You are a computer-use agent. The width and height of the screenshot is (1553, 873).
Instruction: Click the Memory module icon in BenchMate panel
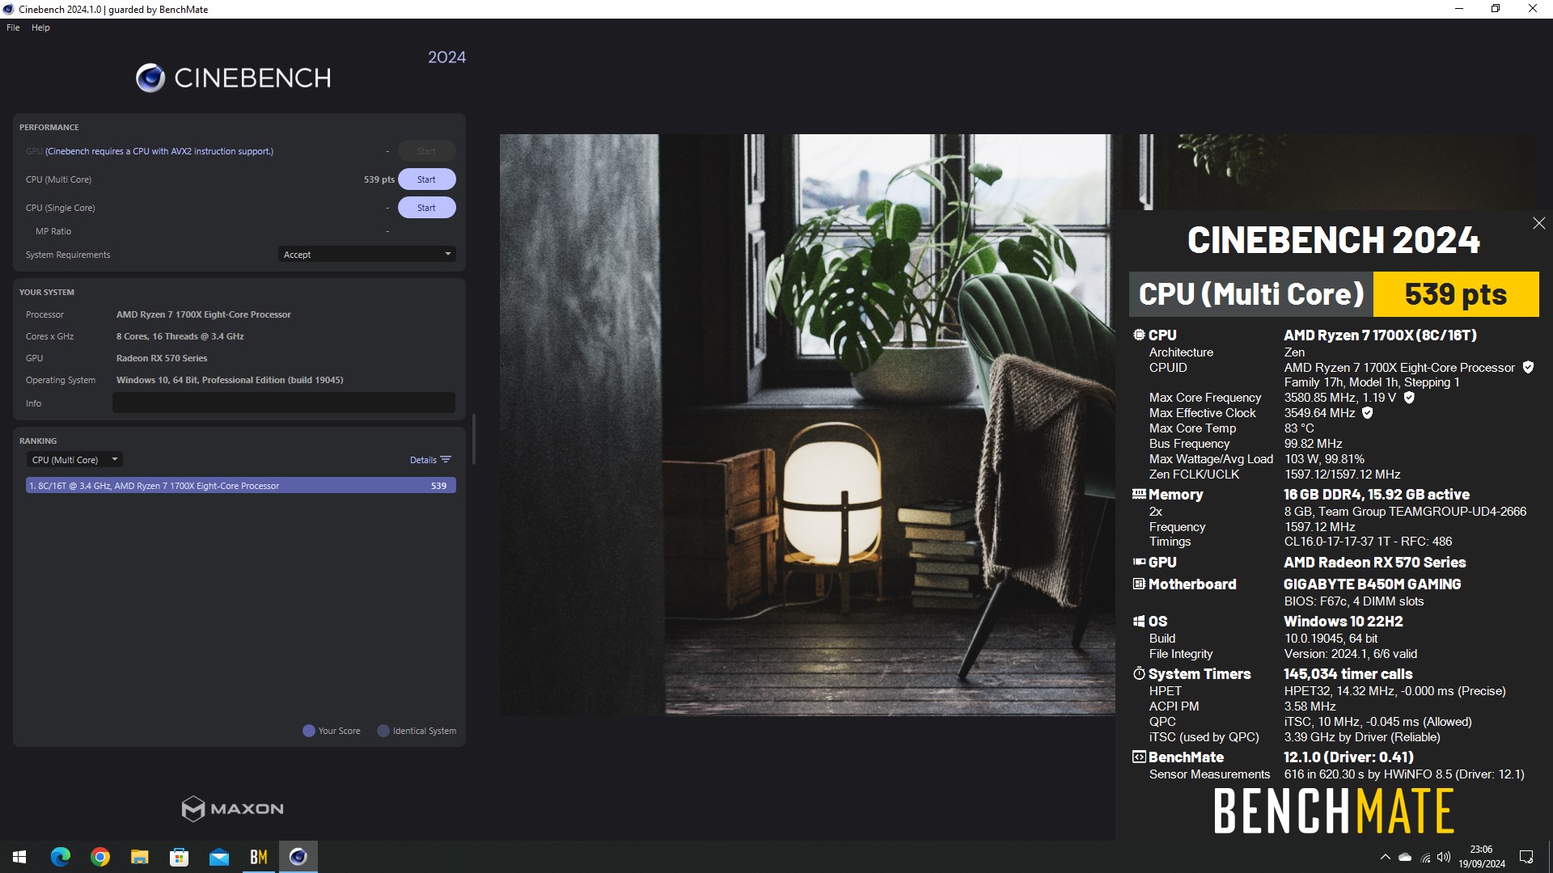point(1139,494)
